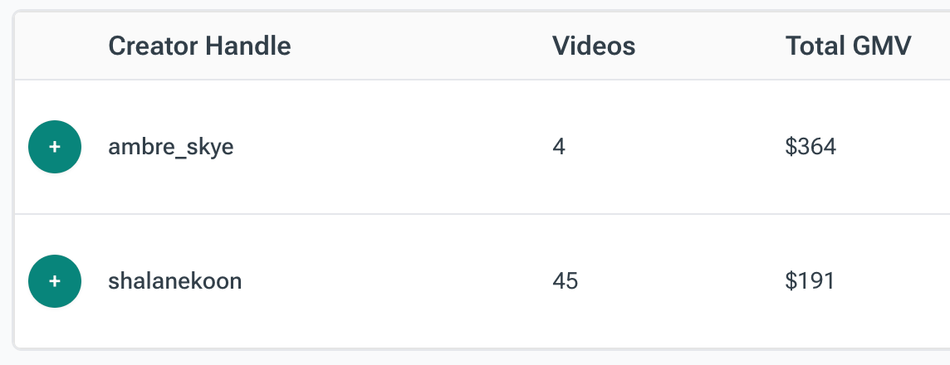Sort by the Videos column header
The image size is (950, 365).
(x=594, y=46)
